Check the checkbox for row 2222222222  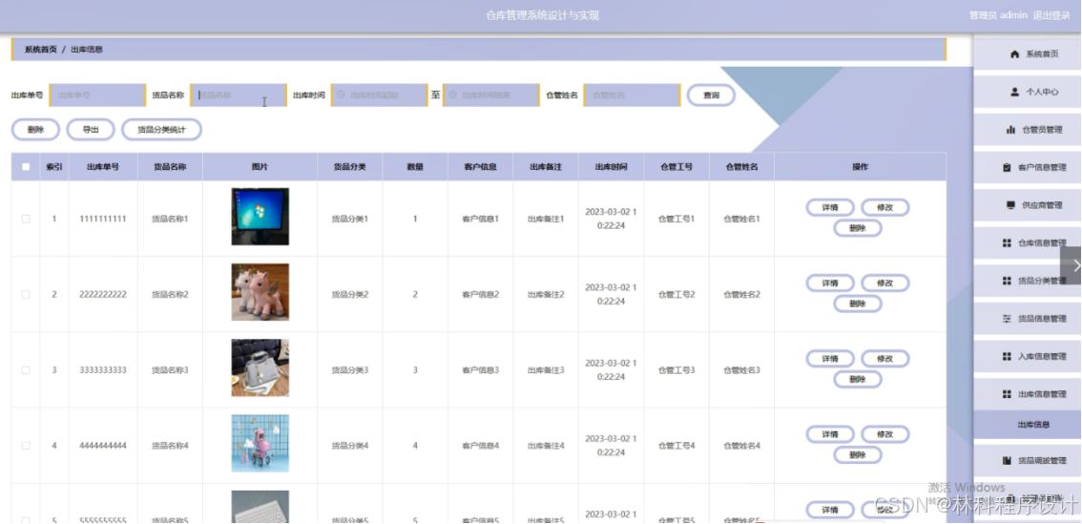26,294
